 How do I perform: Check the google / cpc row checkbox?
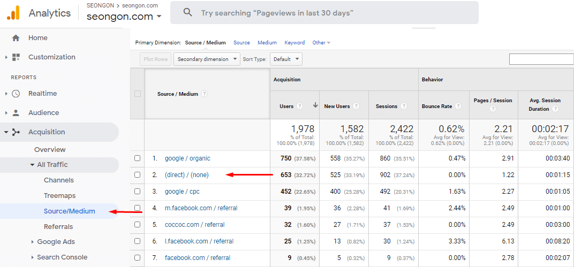(x=137, y=192)
